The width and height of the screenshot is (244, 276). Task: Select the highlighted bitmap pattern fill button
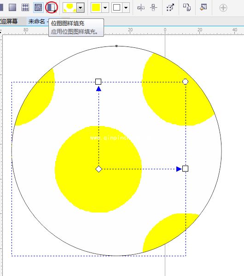pos(38,7)
